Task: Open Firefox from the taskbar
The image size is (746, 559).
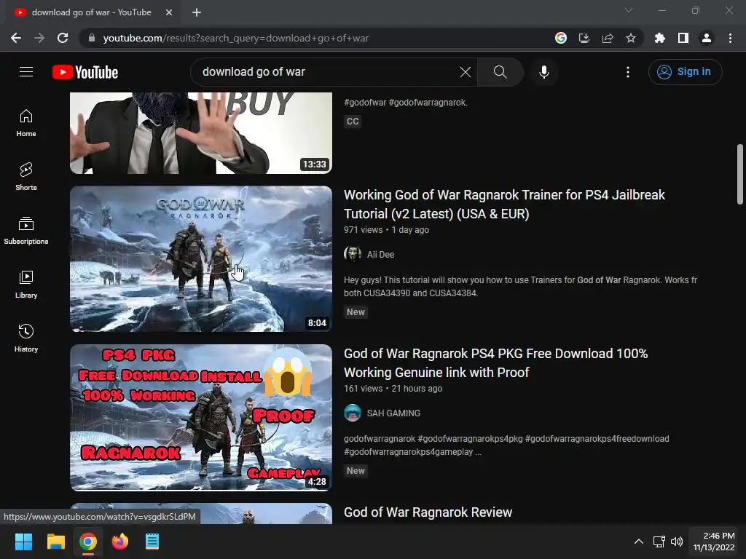Action: pyautogui.click(x=120, y=542)
